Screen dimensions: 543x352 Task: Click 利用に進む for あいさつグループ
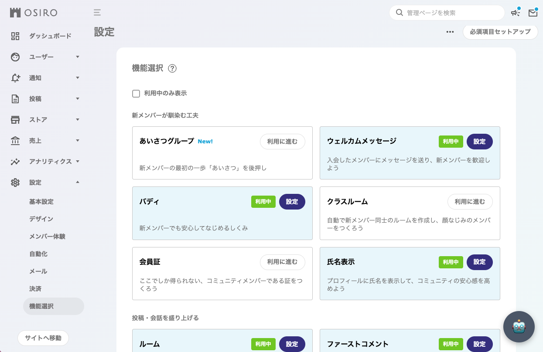(x=283, y=142)
